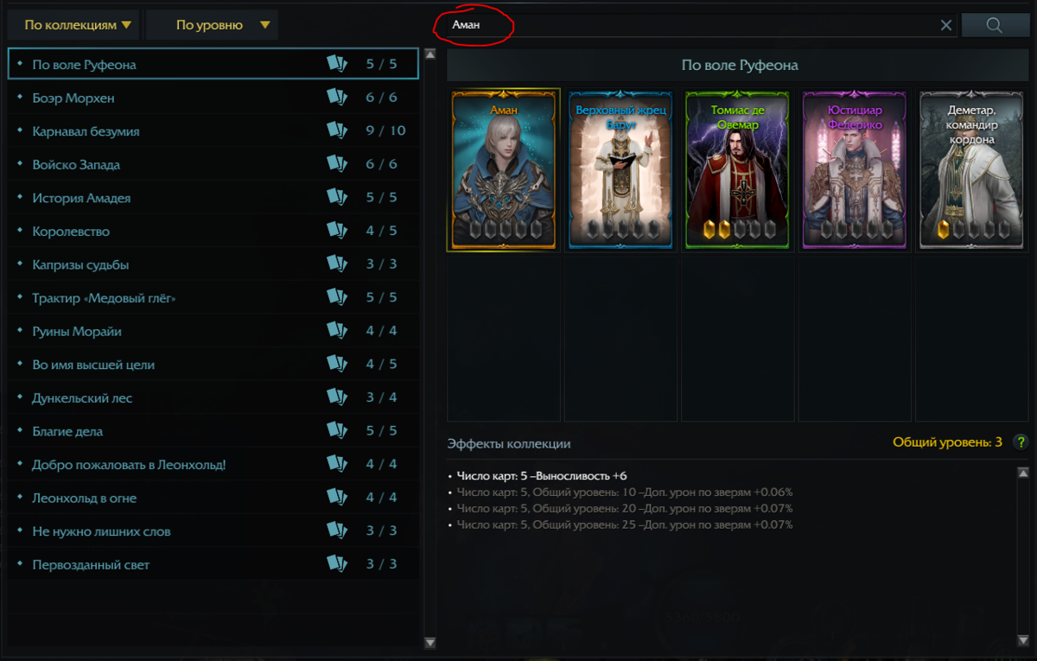Select the Деметар, командир кордона card
Screen dimensions: 1037x661
(972, 170)
